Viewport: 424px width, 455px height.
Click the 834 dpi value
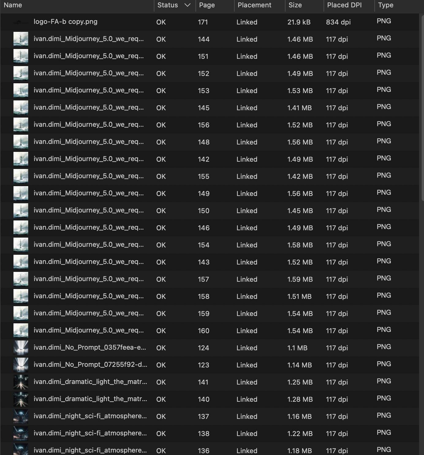[x=338, y=22]
